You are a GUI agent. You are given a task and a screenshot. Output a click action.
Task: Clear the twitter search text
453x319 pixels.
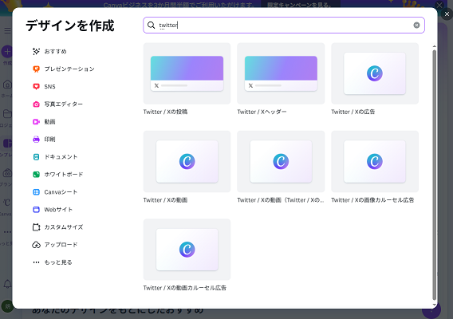click(x=416, y=26)
